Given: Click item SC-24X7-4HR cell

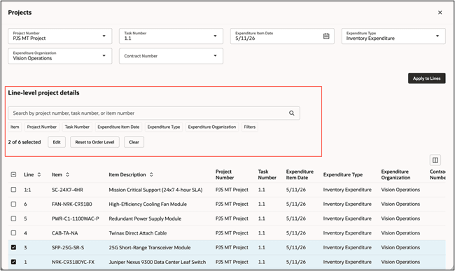Looking at the screenshot, I should [x=67, y=190].
